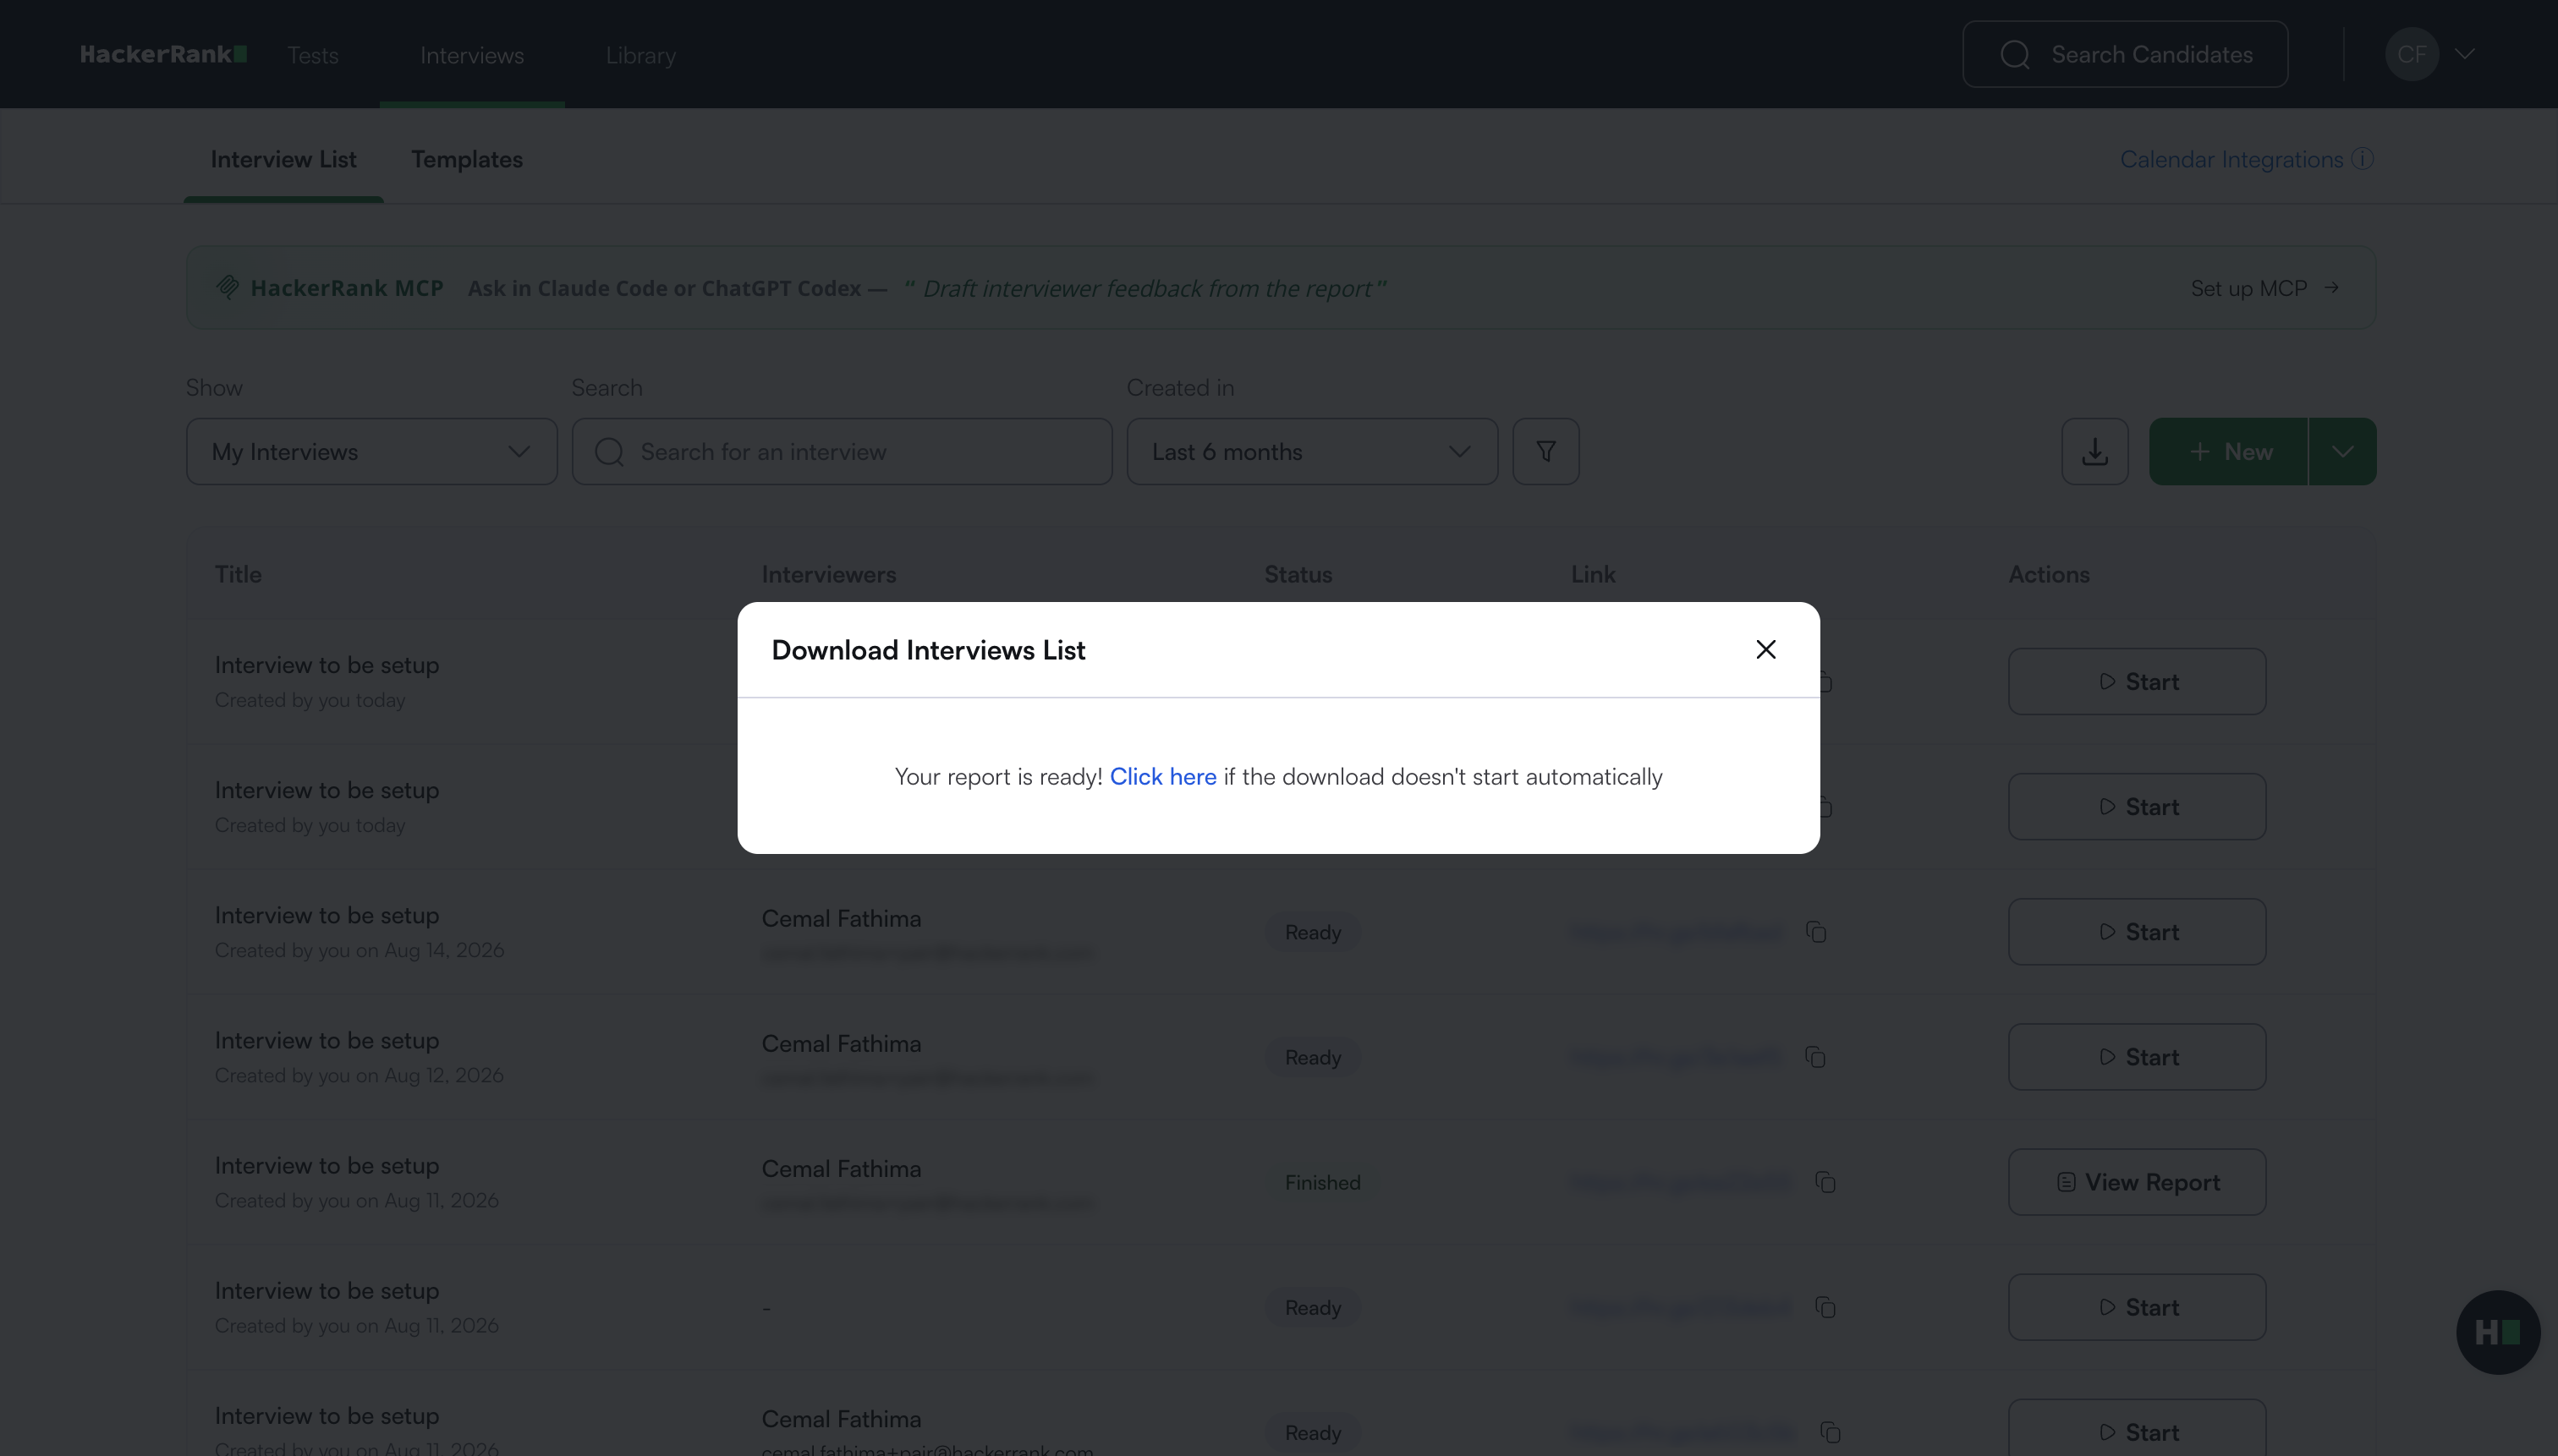The image size is (2558, 1456).
Task: Click the Ready status in Aug 12 row
Action: click(x=1313, y=1057)
